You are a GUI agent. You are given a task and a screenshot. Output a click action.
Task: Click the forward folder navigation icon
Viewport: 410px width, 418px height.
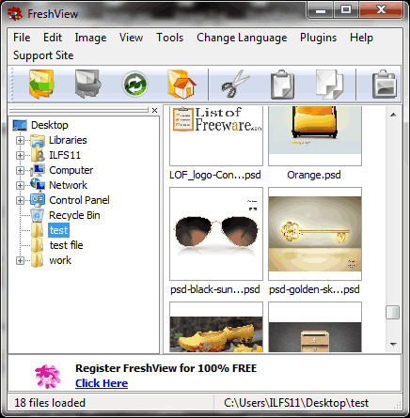tap(87, 84)
